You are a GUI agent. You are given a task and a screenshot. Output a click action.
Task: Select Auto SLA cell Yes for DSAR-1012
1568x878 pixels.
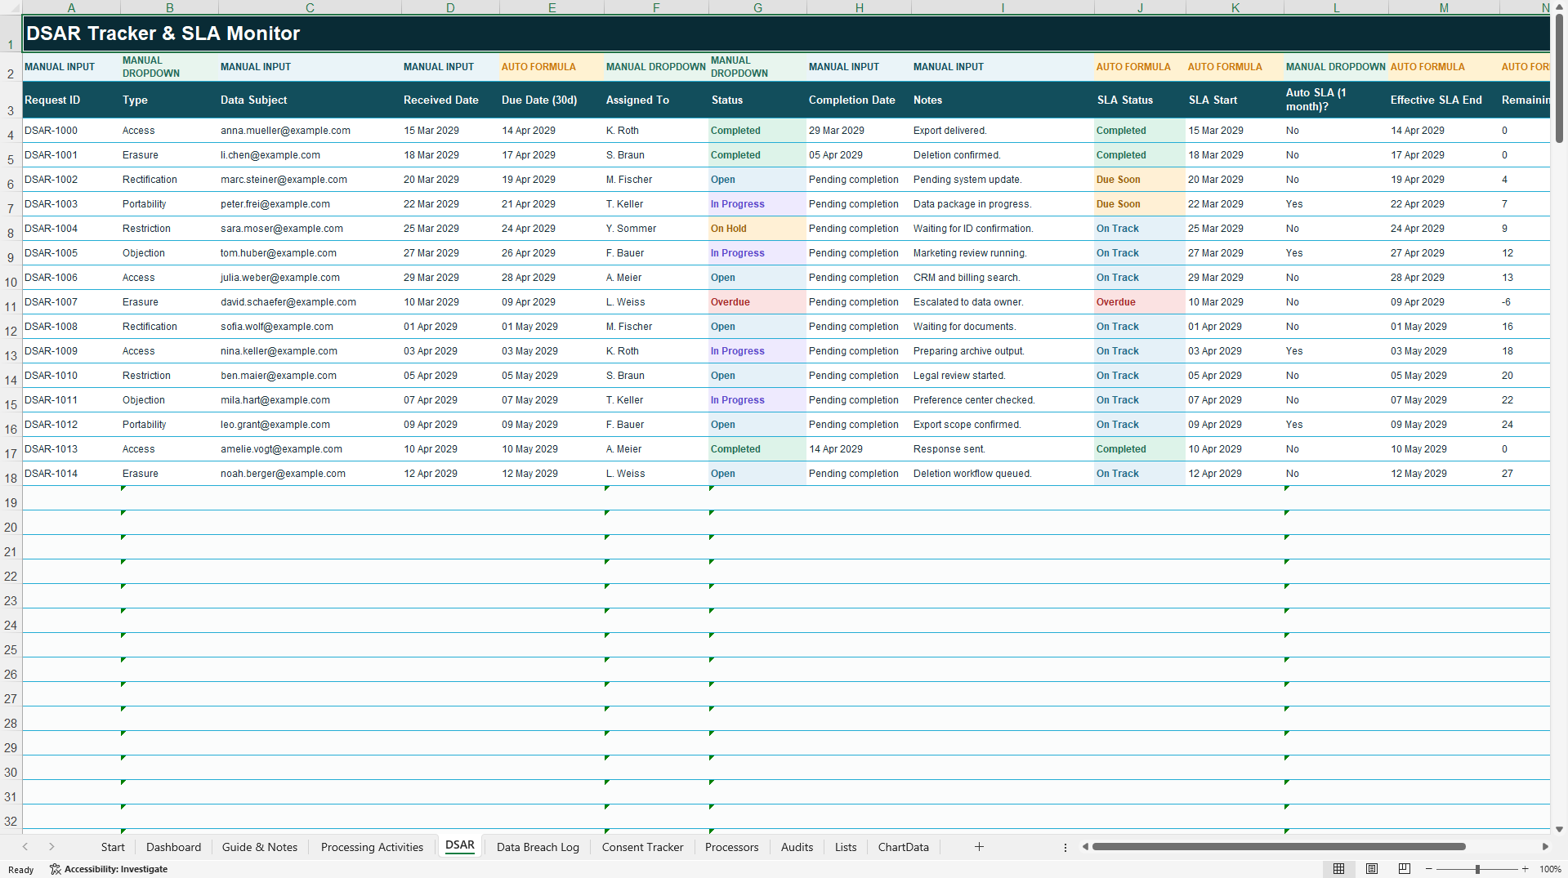tap(1336, 425)
